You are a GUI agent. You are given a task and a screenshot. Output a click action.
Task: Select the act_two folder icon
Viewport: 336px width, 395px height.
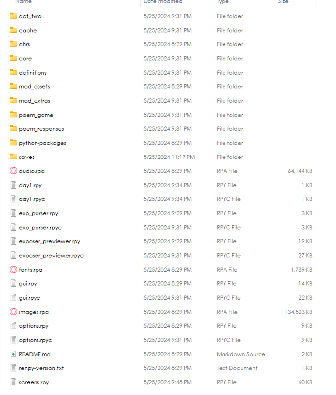[x=13, y=16]
